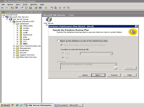The image size is (144, 107).
Task: Click the SQL Server Group icon in right pane
Action: coord(49,19)
